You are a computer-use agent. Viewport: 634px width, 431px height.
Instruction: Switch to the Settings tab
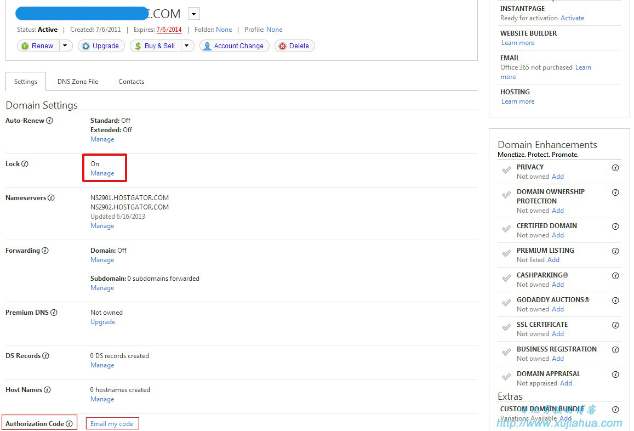pos(25,82)
